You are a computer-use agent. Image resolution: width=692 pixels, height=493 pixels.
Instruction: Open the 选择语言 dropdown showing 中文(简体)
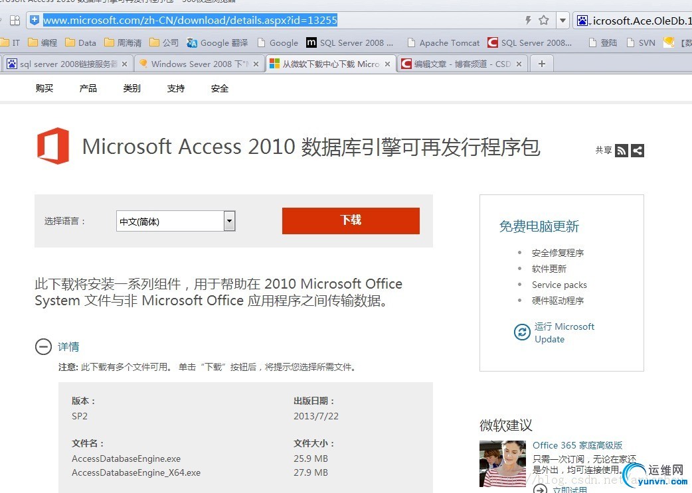(x=175, y=221)
